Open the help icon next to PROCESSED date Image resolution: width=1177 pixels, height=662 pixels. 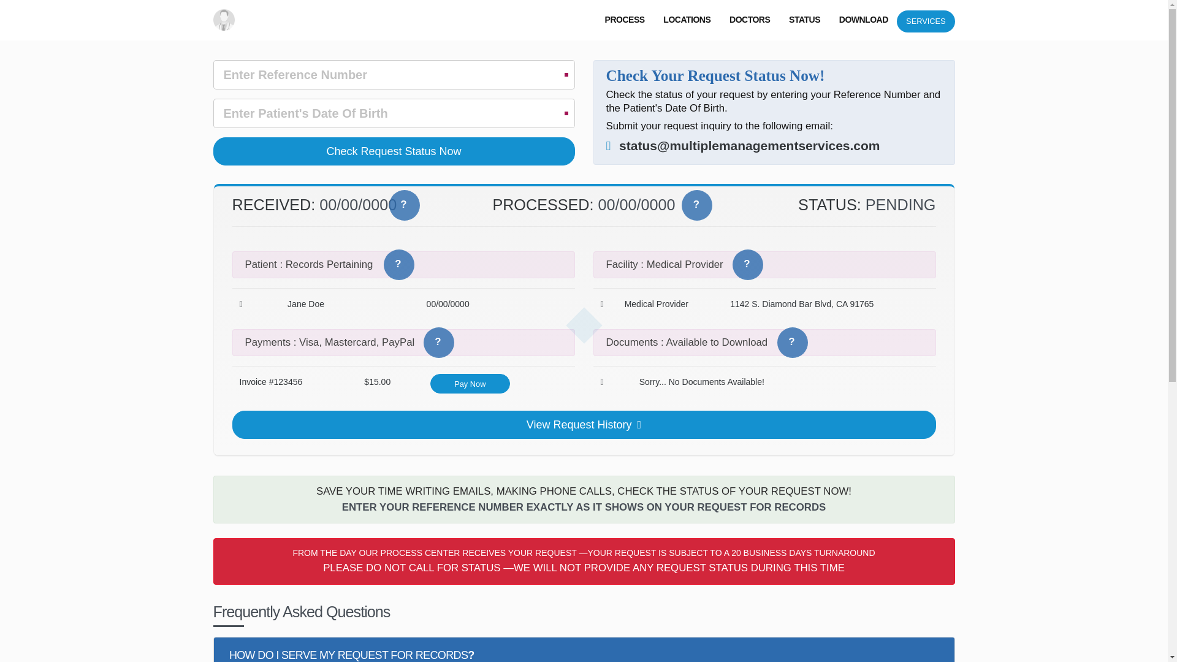(697, 205)
